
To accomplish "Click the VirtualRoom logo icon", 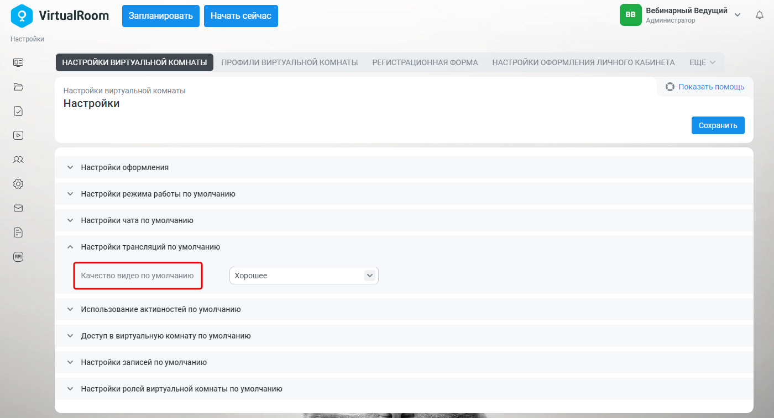I will pos(22,16).
